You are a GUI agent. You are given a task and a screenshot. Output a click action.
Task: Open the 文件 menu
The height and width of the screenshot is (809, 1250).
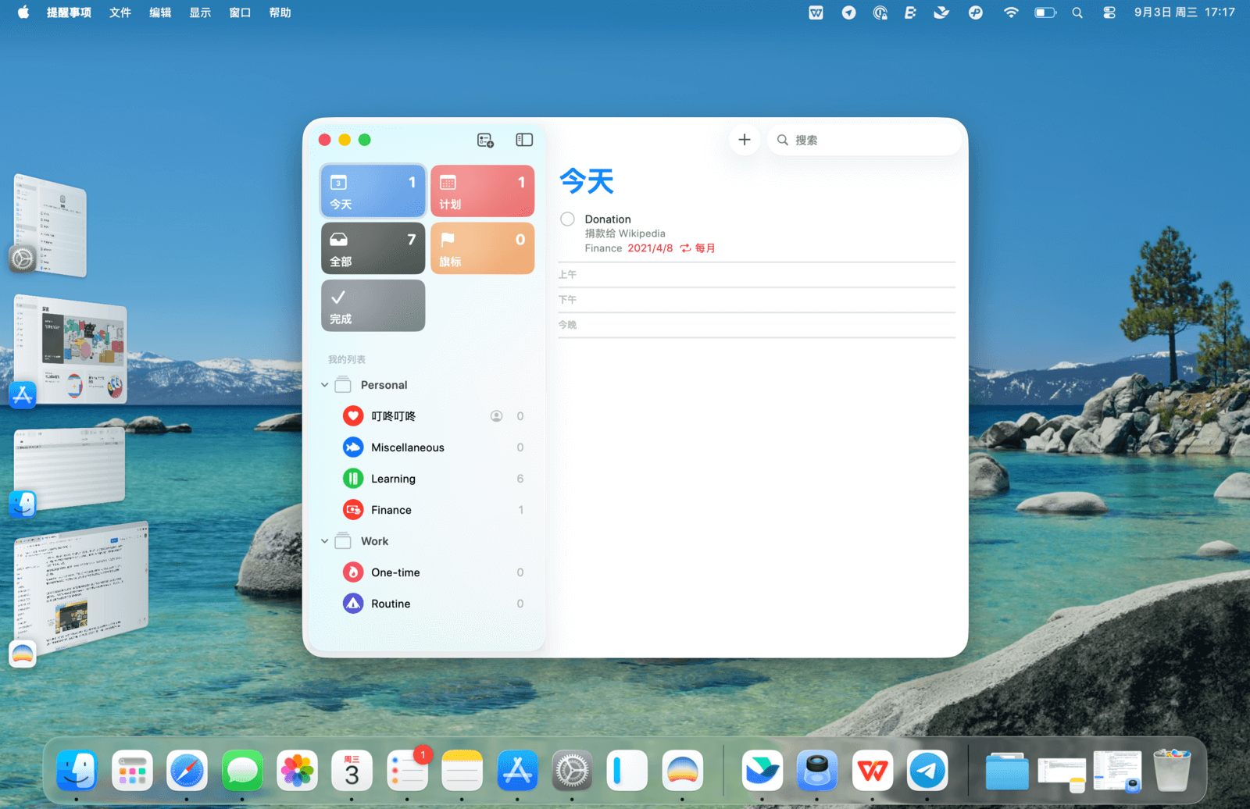point(120,12)
